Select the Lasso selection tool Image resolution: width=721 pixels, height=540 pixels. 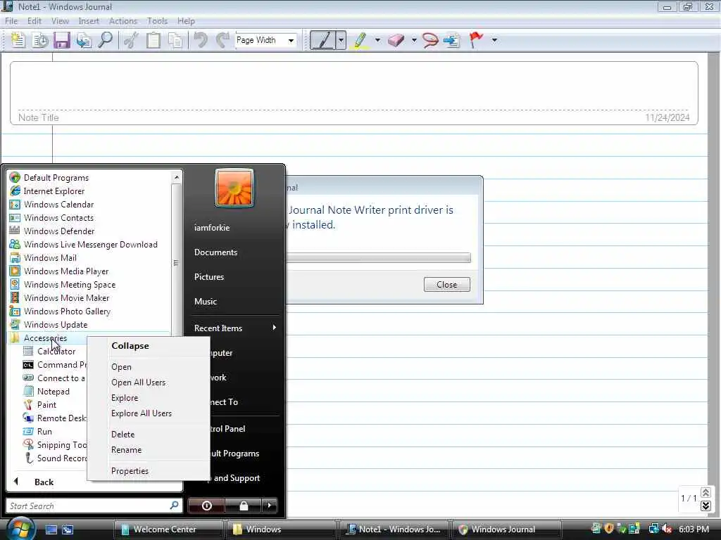click(x=430, y=40)
